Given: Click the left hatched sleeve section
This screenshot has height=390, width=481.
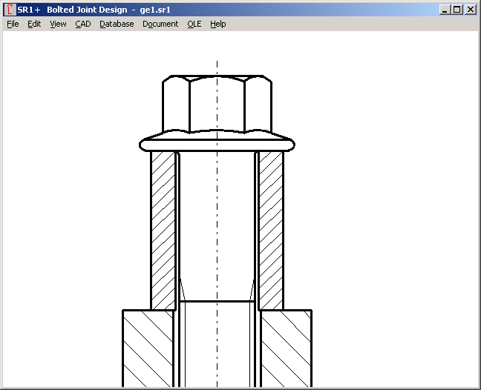Looking at the screenshot, I should 162,230.
